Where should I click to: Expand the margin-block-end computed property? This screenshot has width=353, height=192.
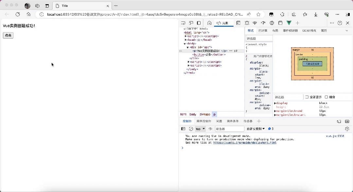pyautogui.click(x=275, y=111)
